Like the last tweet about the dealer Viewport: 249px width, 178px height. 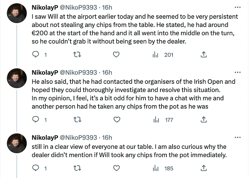pyautogui.click(x=116, y=168)
